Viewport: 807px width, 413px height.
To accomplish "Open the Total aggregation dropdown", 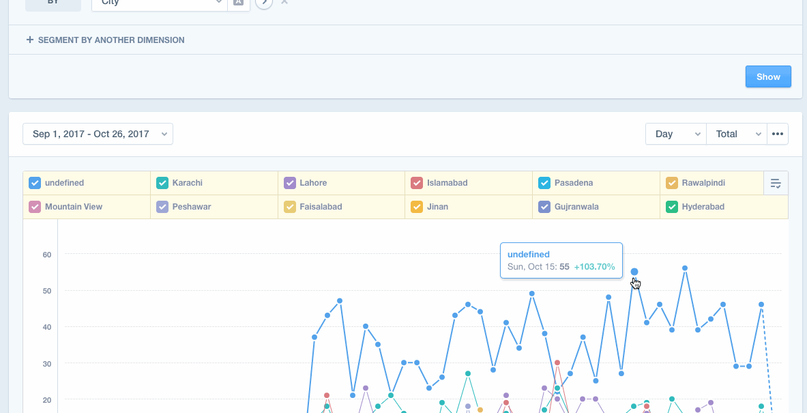I will [737, 134].
